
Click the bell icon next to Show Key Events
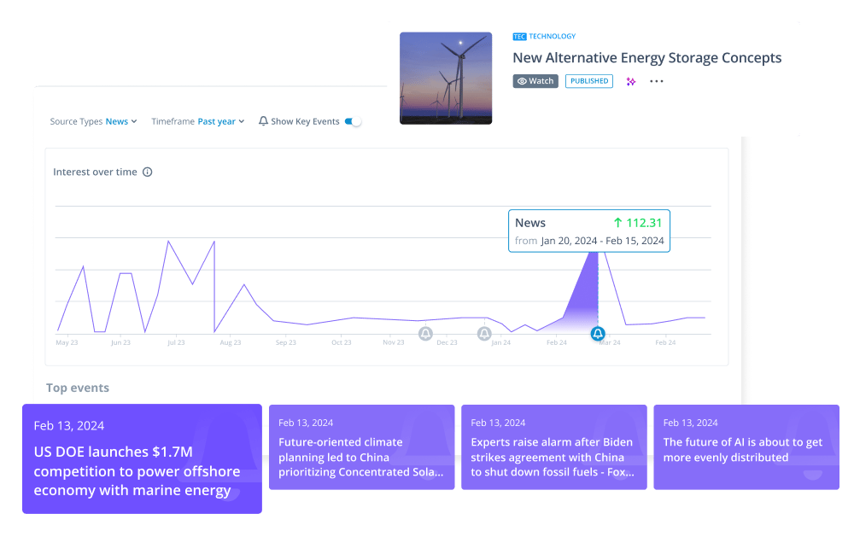pos(263,121)
